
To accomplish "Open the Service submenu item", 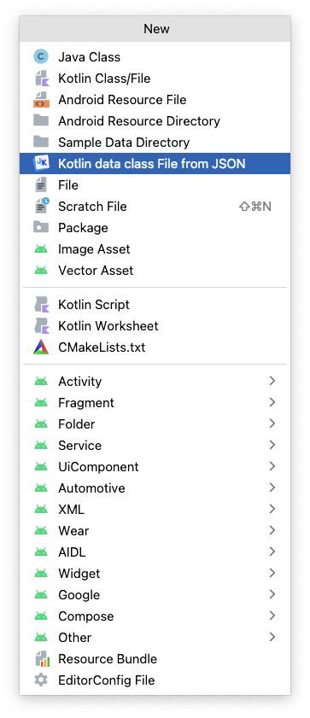I will click(x=155, y=445).
